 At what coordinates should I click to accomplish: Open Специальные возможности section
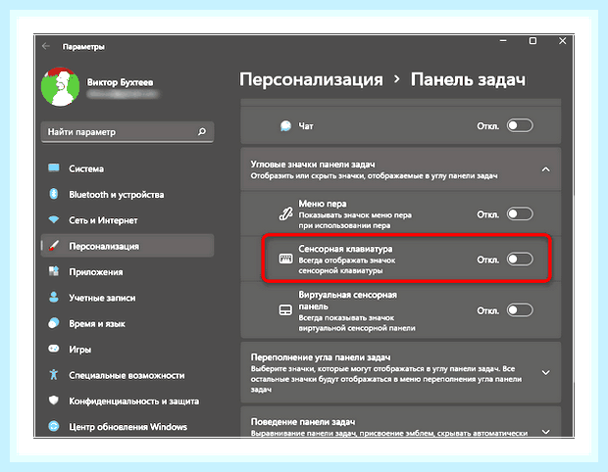[x=127, y=375]
